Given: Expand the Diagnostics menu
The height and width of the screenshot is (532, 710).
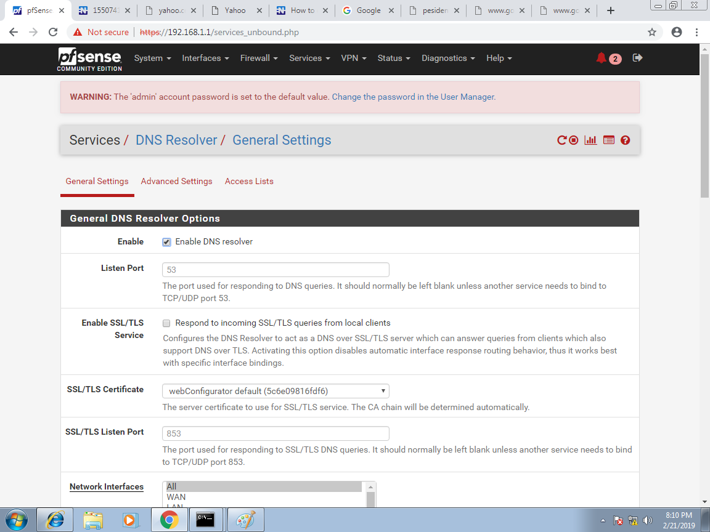Looking at the screenshot, I should (448, 58).
